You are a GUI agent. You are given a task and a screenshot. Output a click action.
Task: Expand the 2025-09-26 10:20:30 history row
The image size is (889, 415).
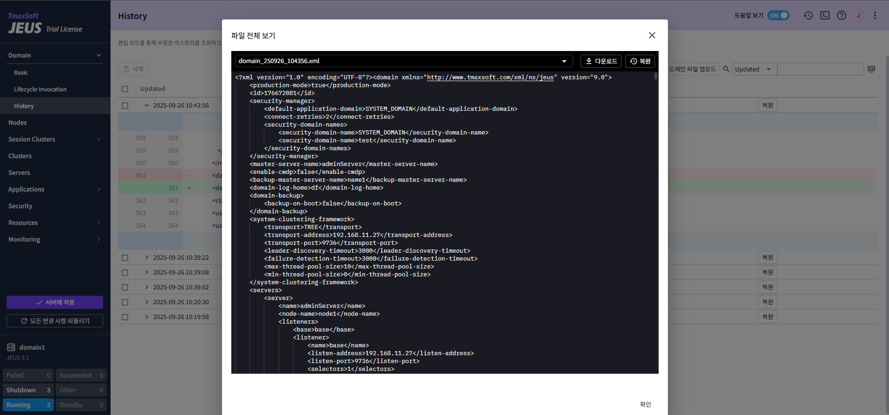[x=147, y=302]
